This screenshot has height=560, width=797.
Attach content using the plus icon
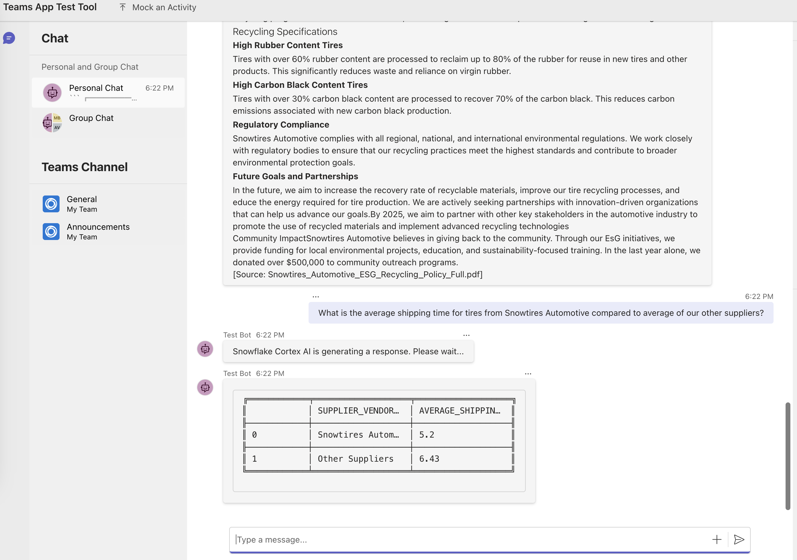(717, 540)
